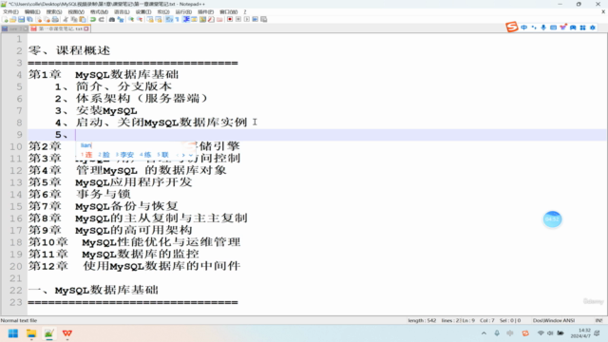Open the 搜索(S) menu
Image resolution: width=608 pixels, height=342 pixels.
point(54,12)
